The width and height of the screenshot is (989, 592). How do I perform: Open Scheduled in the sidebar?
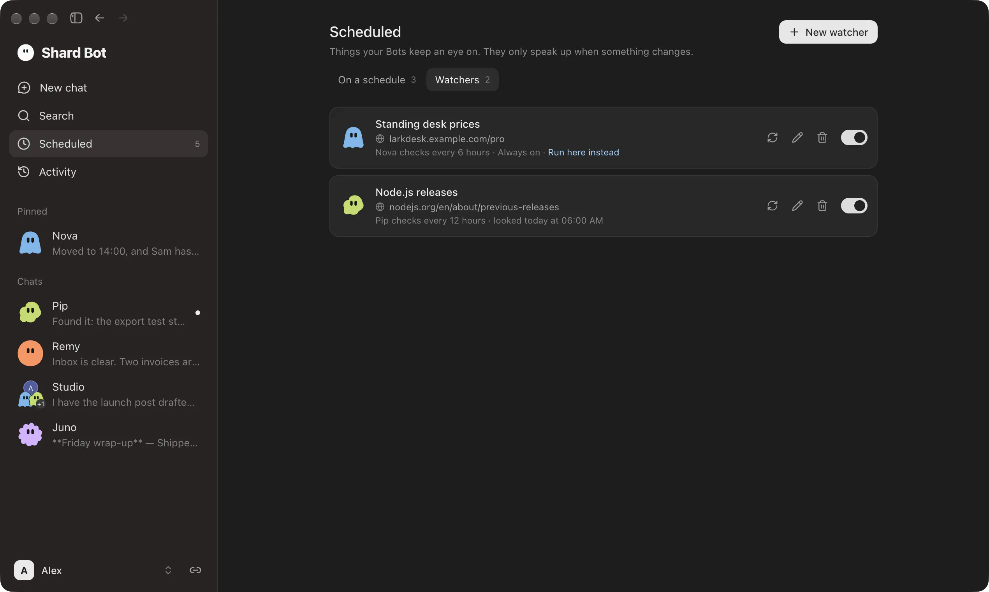click(109, 144)
